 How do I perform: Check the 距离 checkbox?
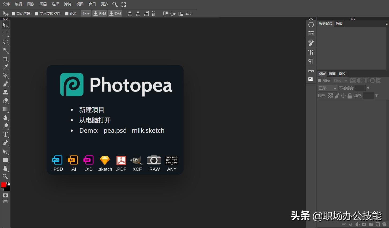coord(67,14)
